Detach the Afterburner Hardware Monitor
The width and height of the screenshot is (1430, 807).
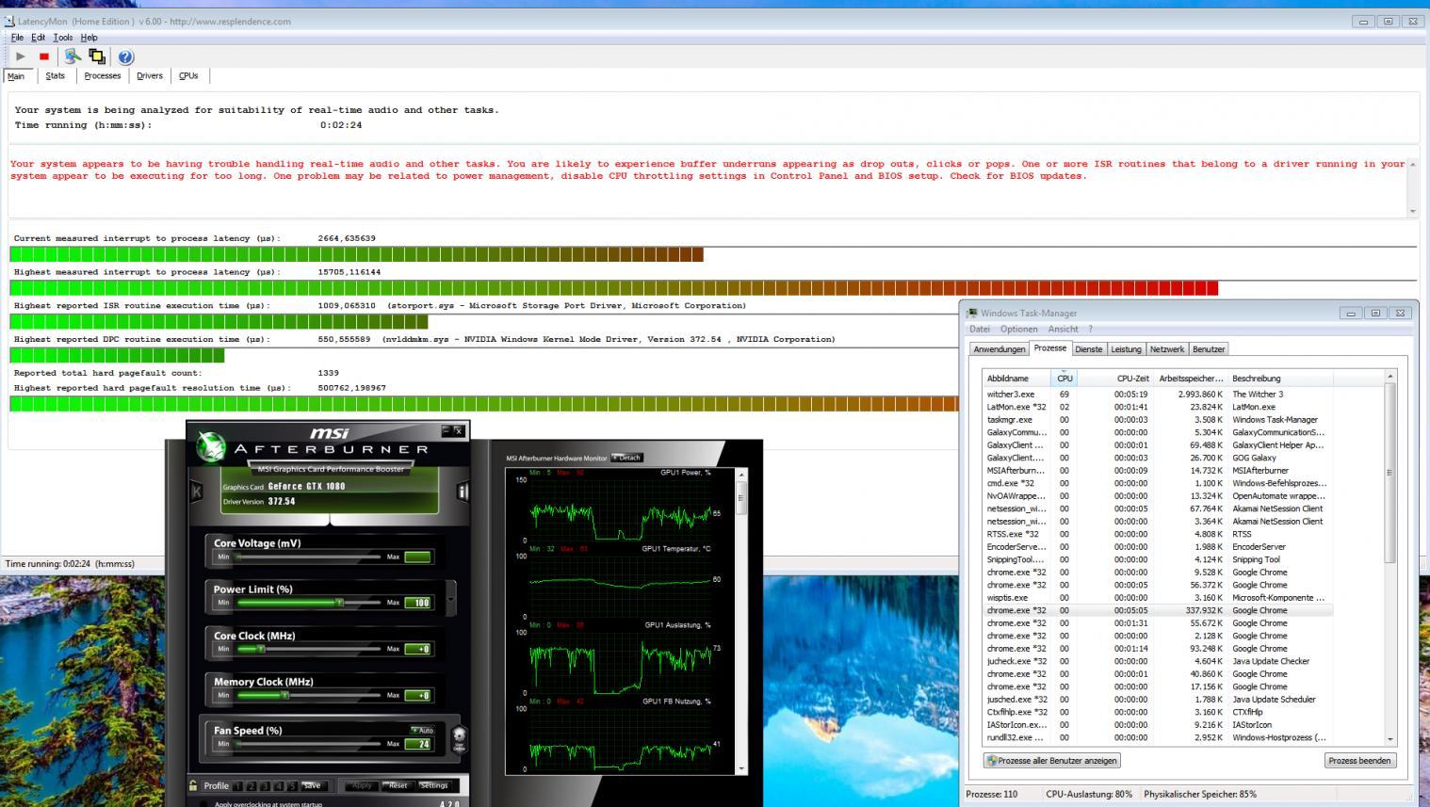[626, 458]
